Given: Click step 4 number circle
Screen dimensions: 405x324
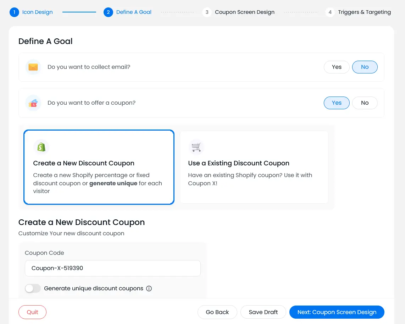Looking at the screenshot, I should [330, 12].
